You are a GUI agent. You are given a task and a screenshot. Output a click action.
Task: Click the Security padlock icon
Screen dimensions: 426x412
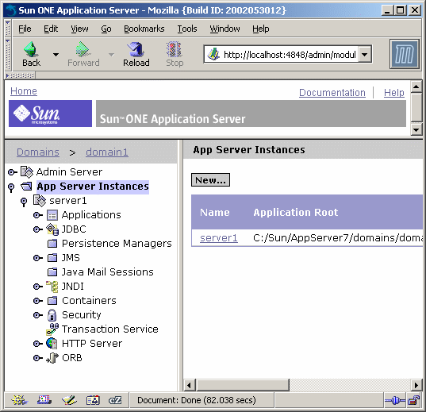point(52,315)
